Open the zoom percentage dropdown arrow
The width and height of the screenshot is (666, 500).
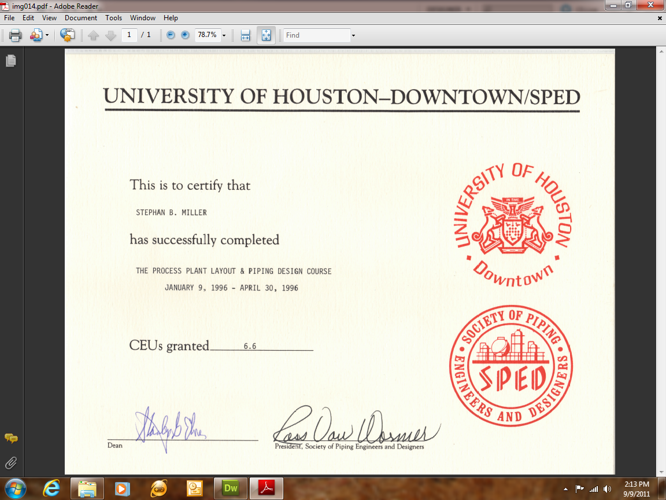(224, 35)
